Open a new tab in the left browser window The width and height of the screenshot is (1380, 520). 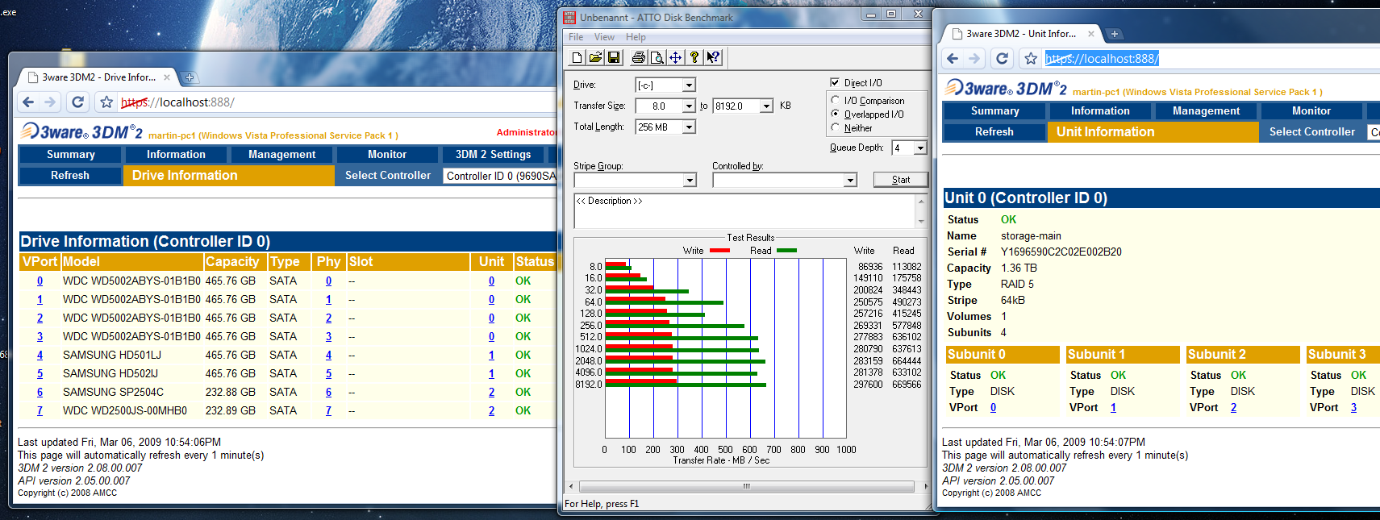tap(190, 77)
